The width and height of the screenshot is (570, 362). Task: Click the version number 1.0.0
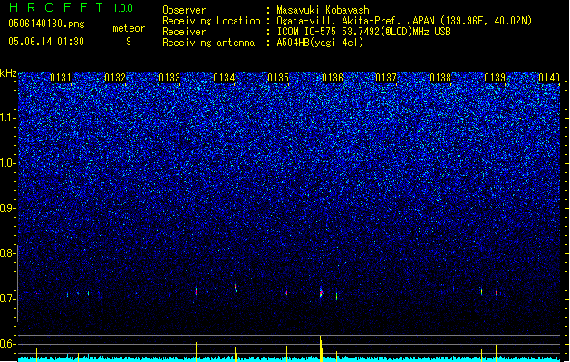123,8
